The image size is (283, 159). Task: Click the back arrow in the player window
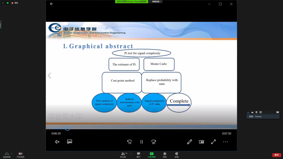[52, 4]
